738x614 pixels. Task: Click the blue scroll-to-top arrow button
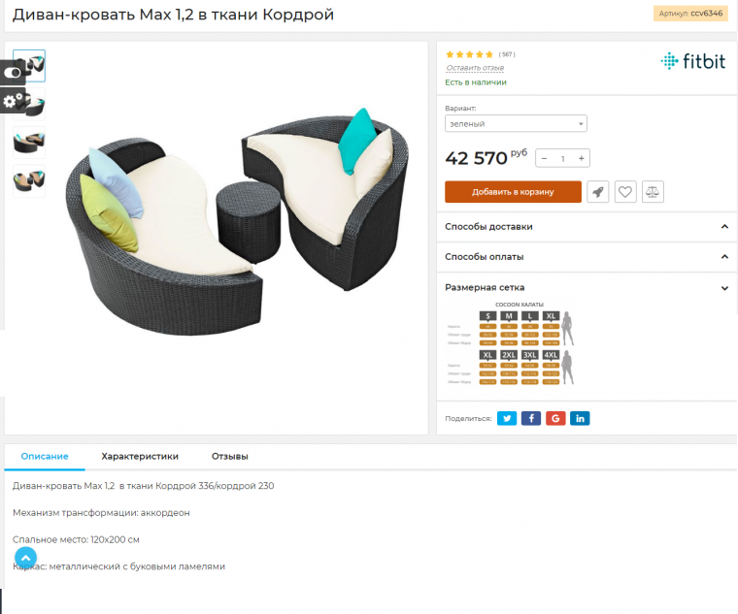[25, 558]
